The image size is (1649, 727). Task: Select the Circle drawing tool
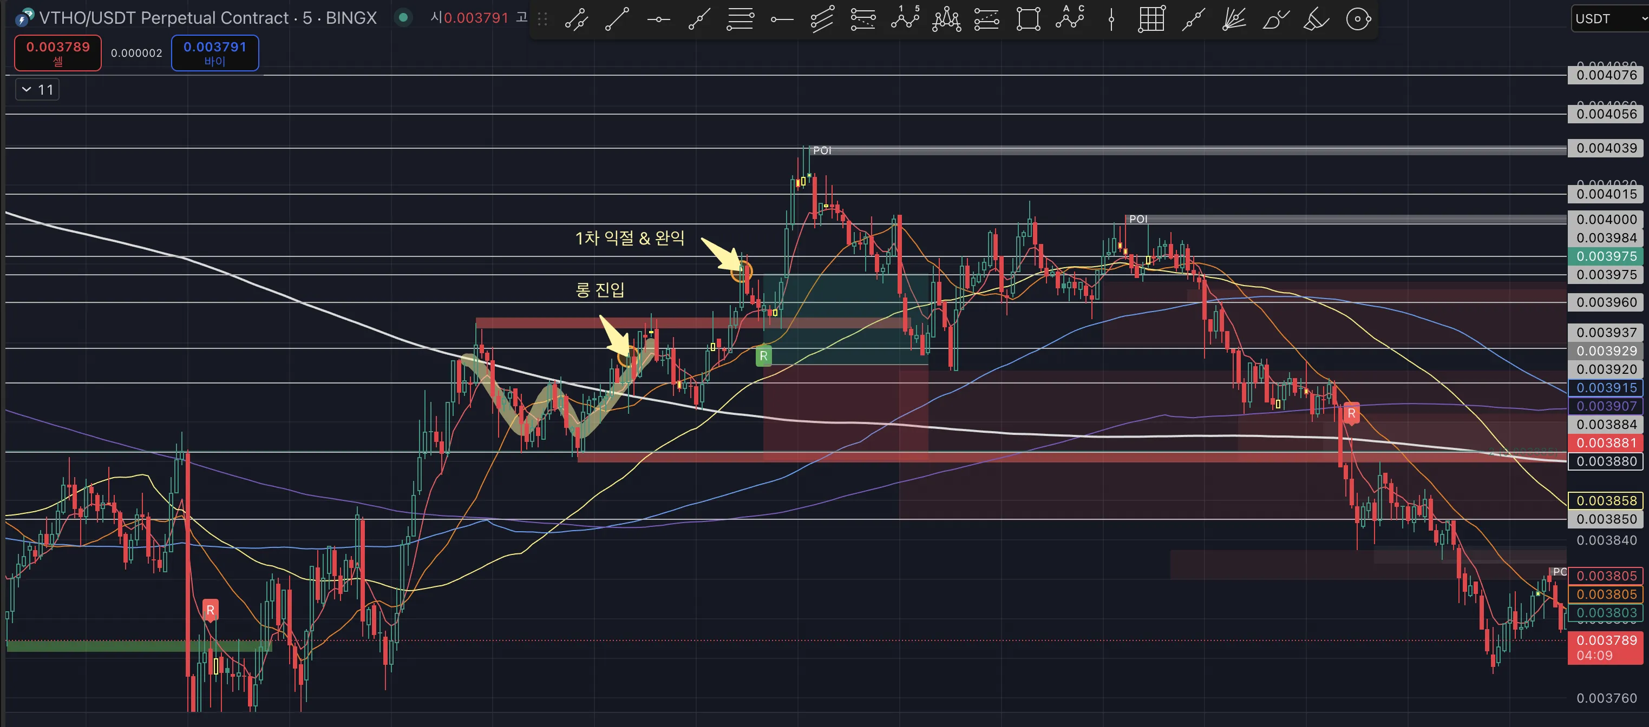pyautogui.click(x=1358, y=19)
